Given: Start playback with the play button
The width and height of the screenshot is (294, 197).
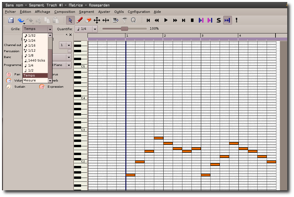Looking at the screenshot, I should coord(166,20).
